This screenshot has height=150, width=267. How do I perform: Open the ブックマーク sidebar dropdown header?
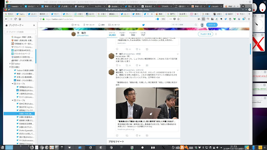15,25
